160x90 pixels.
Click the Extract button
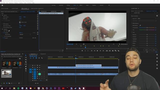[x=110, y=51]
